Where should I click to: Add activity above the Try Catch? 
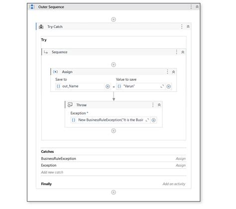click(x=114, y=19)
